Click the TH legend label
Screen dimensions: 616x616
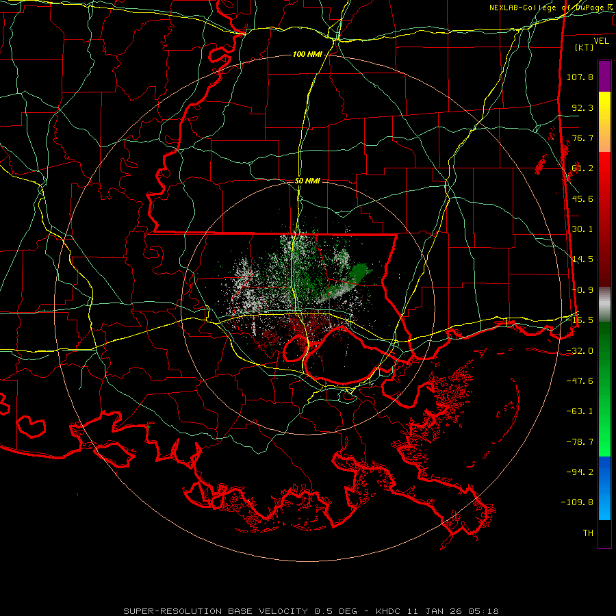tap(588, 533)
